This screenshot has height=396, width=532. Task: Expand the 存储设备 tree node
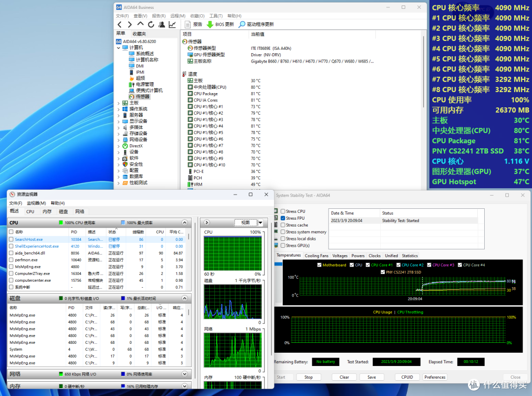pos(118,133)
